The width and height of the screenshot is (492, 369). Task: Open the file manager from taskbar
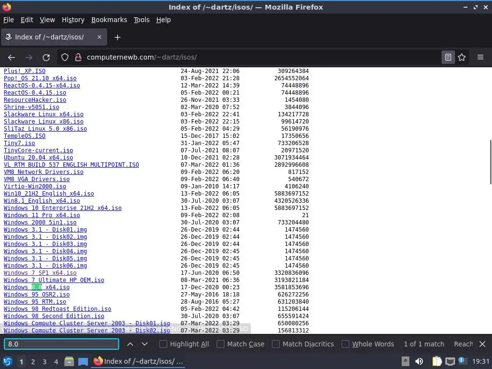[x=69, y=361]
